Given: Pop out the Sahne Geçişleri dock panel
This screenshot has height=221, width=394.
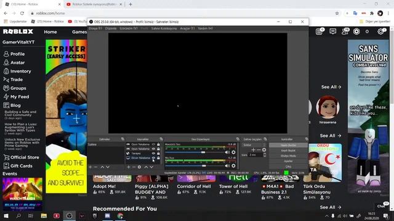Looking at the screenshot, I should (x=265, y=139).
